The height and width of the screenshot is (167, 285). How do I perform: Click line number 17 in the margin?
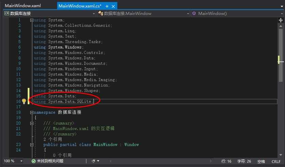18,107
